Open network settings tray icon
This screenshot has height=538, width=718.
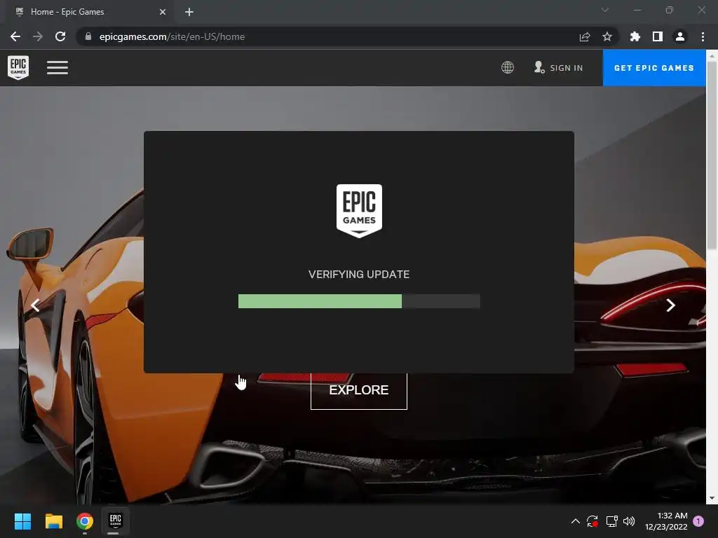(611, 521)
